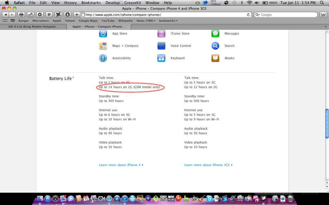Launch iChat from the Dock
The width and height of the screenshot is (329, 205).
click(71, 198)
